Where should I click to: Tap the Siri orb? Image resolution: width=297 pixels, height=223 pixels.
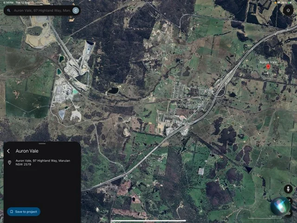pos(280,206)
